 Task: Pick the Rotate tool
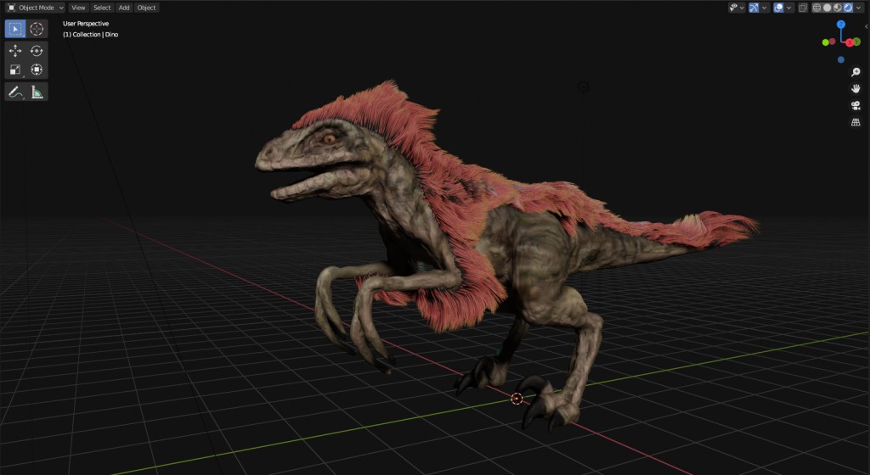tap(37, 51)
